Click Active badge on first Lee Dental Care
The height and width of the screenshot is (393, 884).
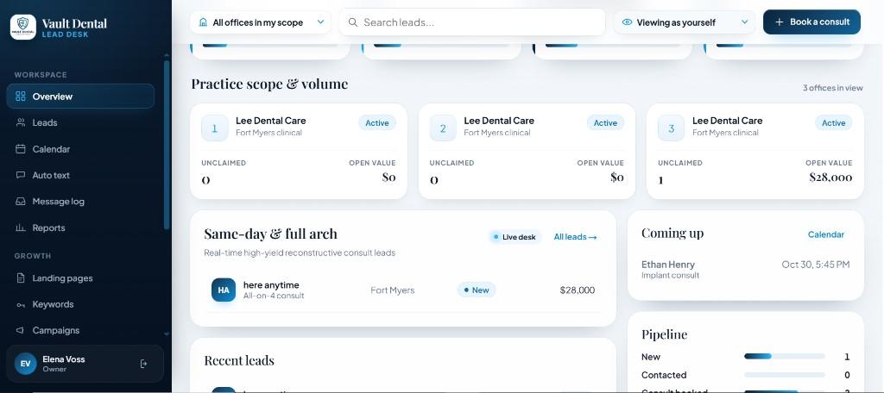click(x=377, y=122)
